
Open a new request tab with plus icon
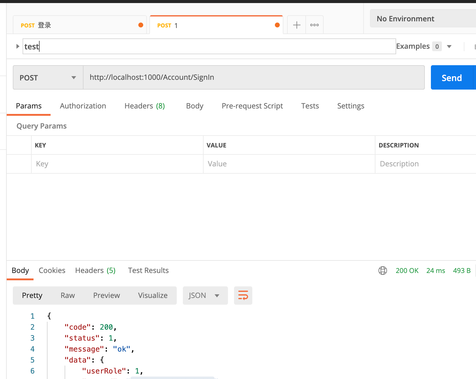click(297, 25)
